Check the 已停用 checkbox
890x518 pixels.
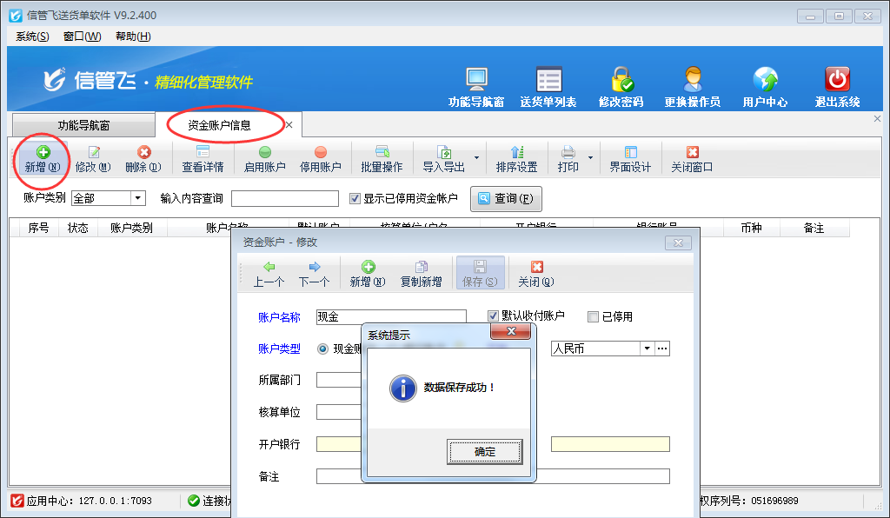[594, 316]
